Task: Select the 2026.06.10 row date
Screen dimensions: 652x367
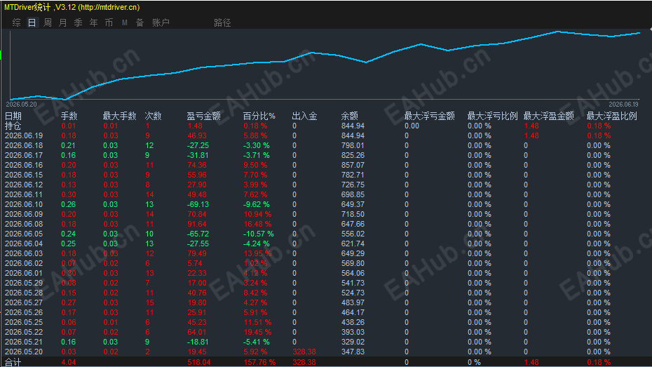Action: click(24, 204)
